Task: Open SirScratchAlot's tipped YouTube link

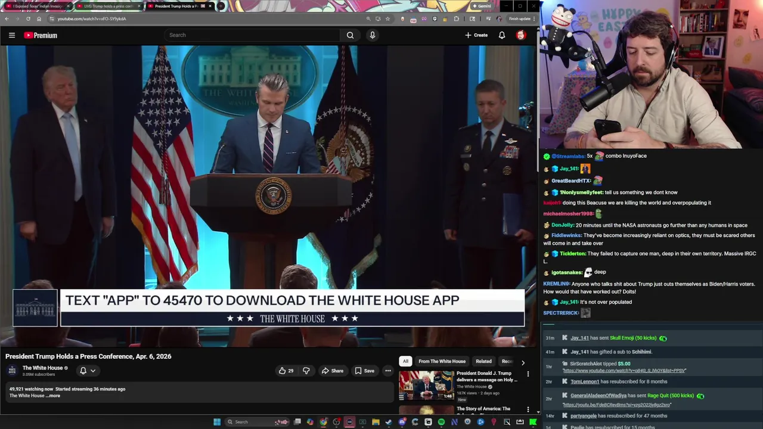Action: (x=624, y=371)
